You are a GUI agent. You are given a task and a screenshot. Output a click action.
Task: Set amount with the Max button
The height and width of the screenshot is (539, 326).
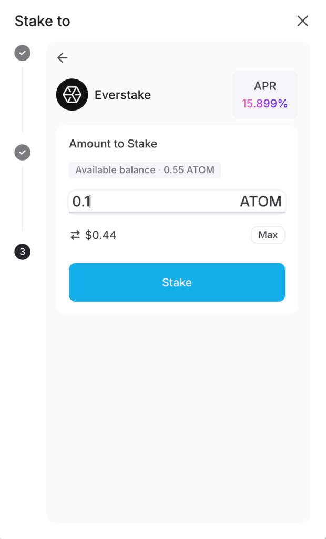coord(268,235)
